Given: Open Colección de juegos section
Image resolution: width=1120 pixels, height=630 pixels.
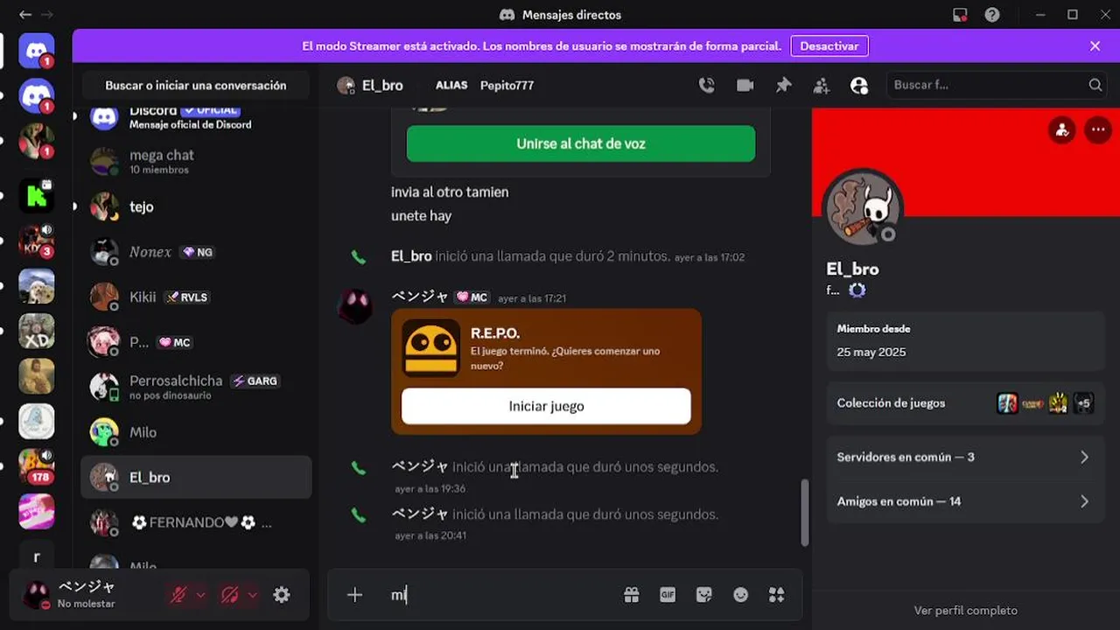Looking at the screenshot, I should pyautogui.click(x=965, y=403).
